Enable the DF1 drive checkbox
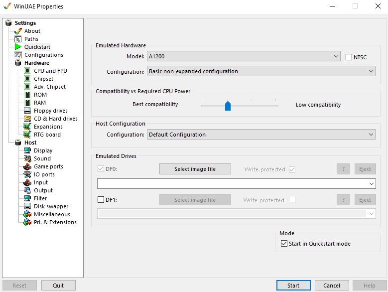The width and height of the screenshot is (388, 292). (x=101, y=200)
